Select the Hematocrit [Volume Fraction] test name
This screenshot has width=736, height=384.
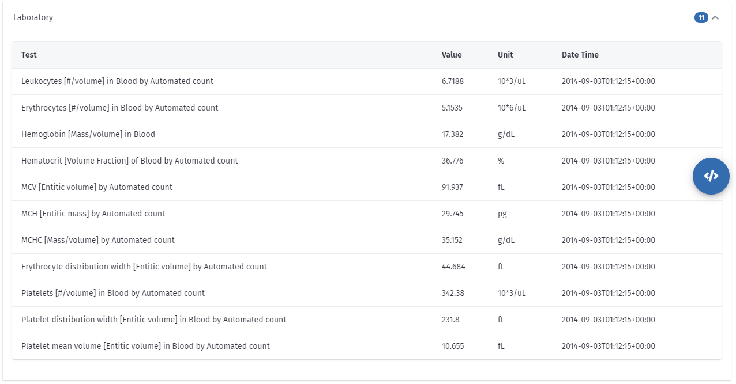[130, 161]
